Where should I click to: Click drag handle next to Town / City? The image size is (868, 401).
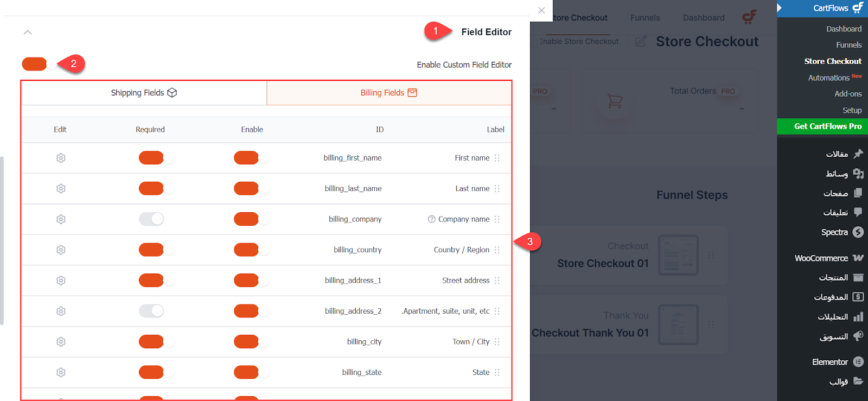(497, 342)
